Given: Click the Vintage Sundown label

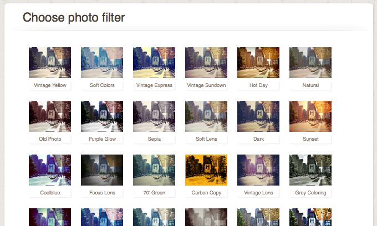Looking at the screenshot, I should click(206, 85).
